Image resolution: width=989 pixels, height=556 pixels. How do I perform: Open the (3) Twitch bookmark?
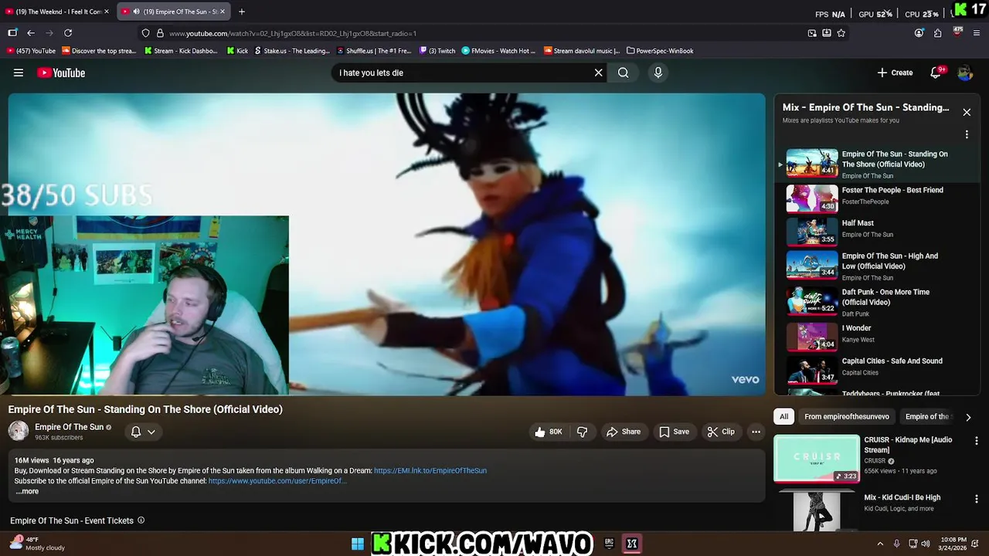[x=438, y=51]
